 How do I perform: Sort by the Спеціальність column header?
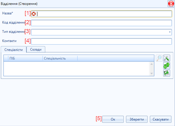pyautogui.click(x=60, y=58)
